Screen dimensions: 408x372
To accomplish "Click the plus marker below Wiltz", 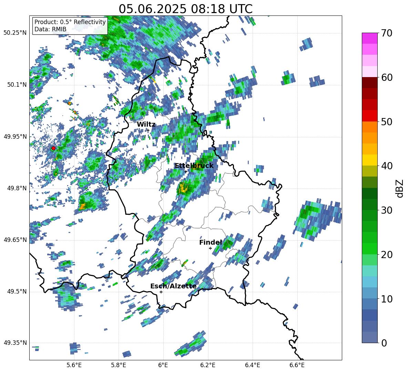I will [x=148, y=130].
